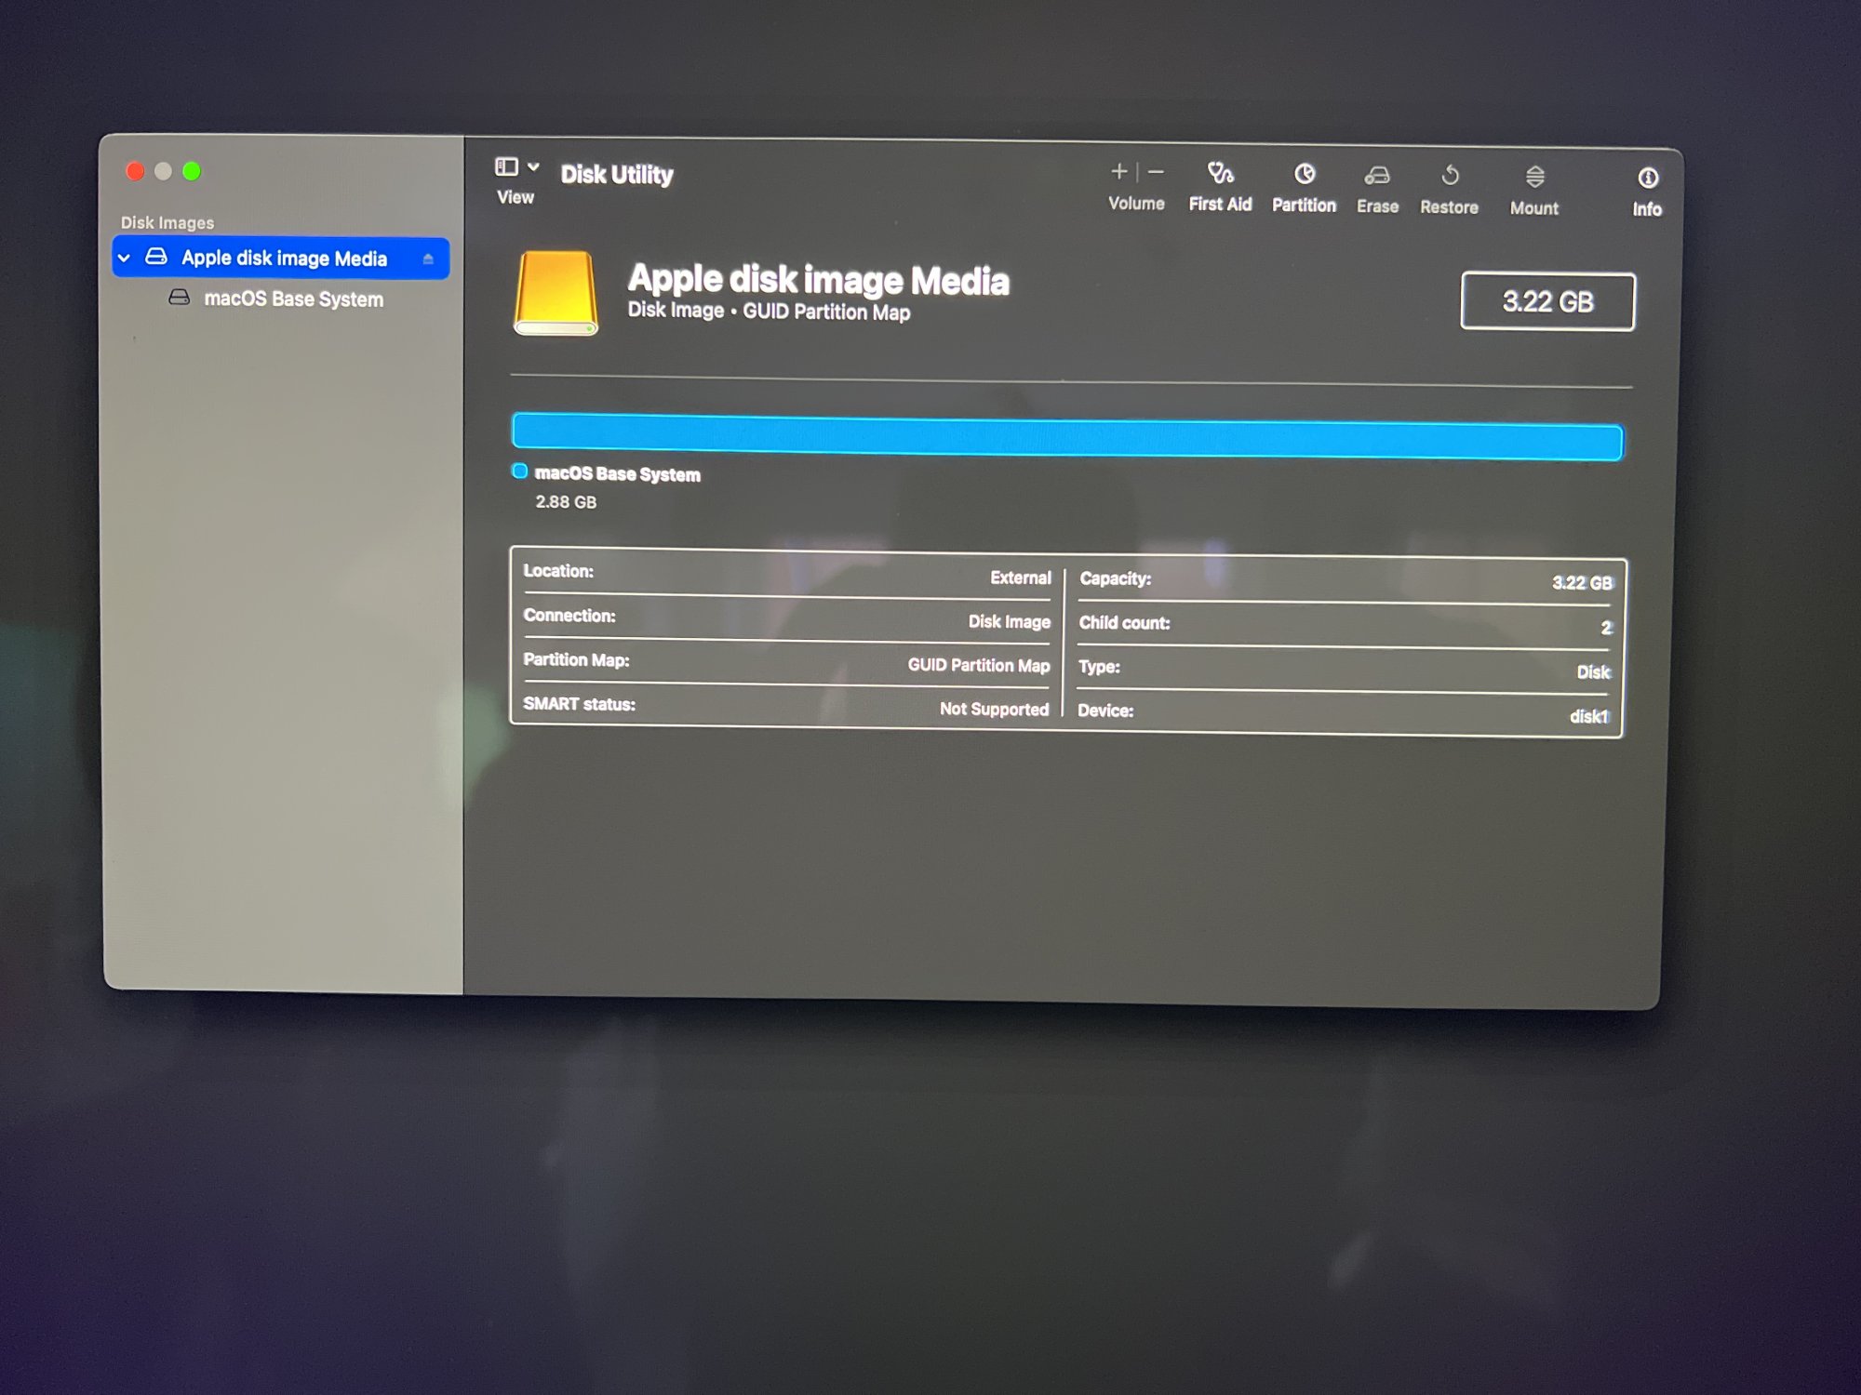Click the Erase disk icon
This screenshot has height=1395, width=1861.
[x=1376, y=176]
